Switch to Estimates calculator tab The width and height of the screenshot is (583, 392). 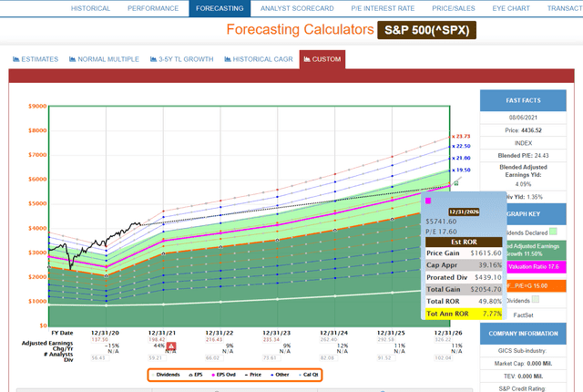tap(36, 59)
